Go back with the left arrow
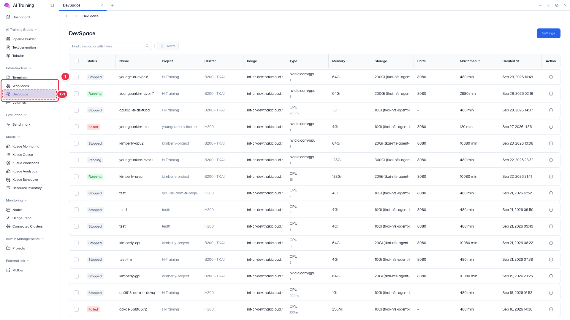 click(67, 16)
